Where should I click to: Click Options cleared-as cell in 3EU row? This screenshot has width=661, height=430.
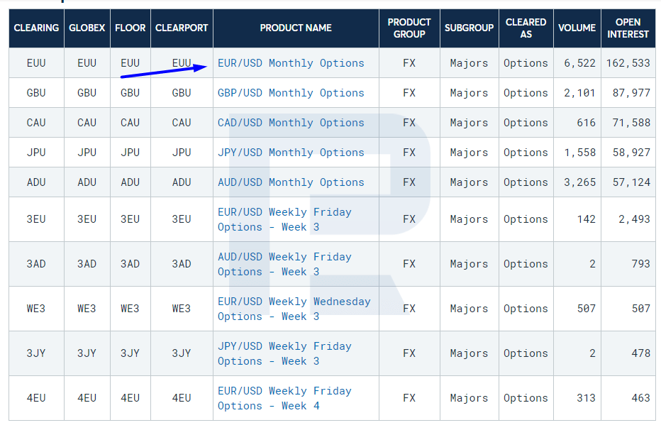[526, 220]
